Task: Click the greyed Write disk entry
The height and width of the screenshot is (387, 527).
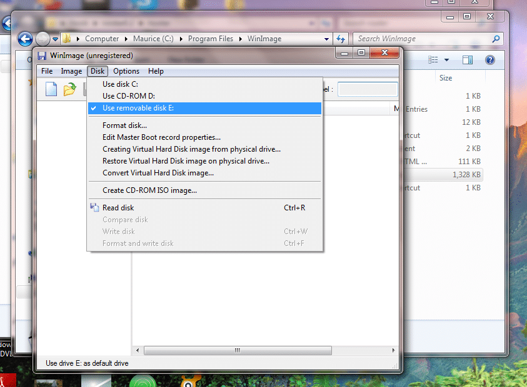Action: tap(204, 232)
